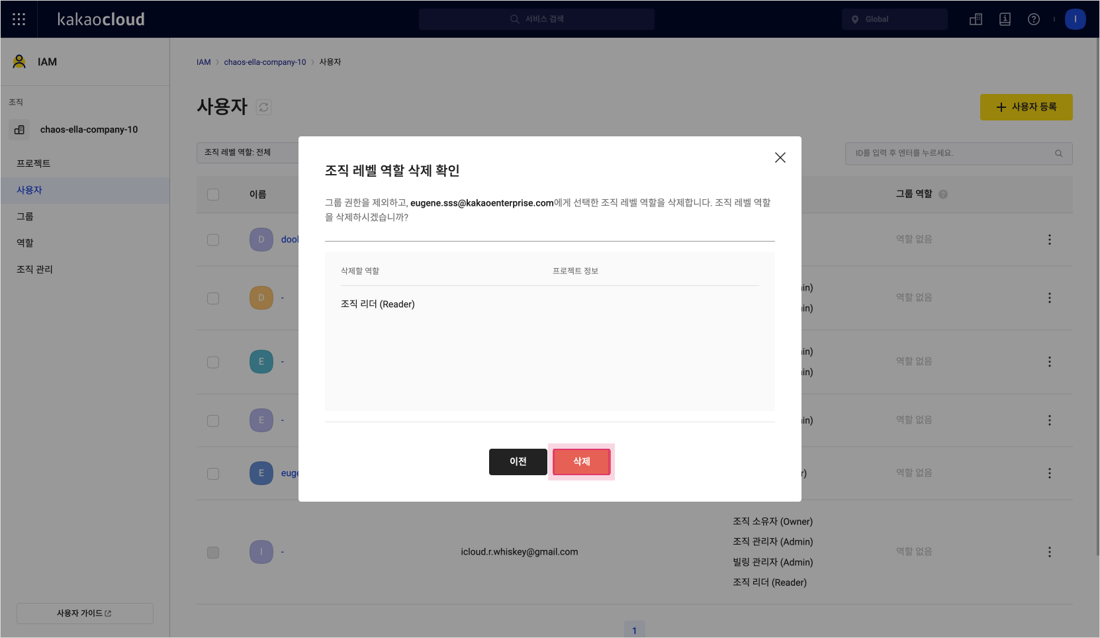This screenshot has width=1100, height=638.
Task: Open the document/info icon in header
Action: 1005,19
